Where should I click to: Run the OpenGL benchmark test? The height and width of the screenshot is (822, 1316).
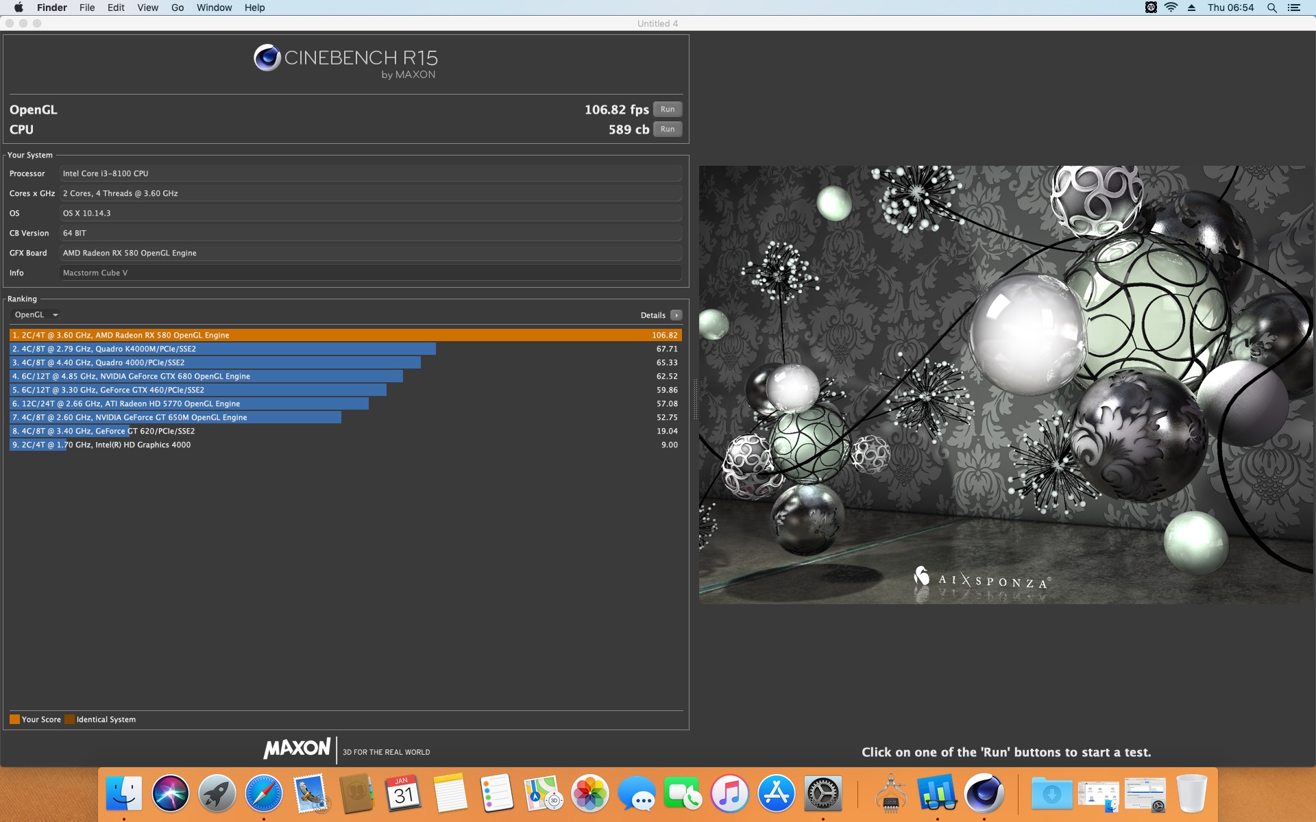[667, 110]
